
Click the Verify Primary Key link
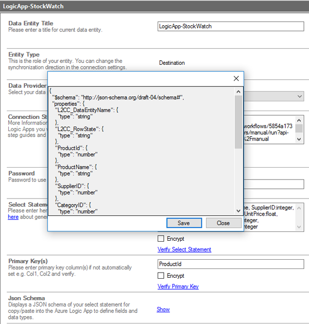[x=178, y=286]
